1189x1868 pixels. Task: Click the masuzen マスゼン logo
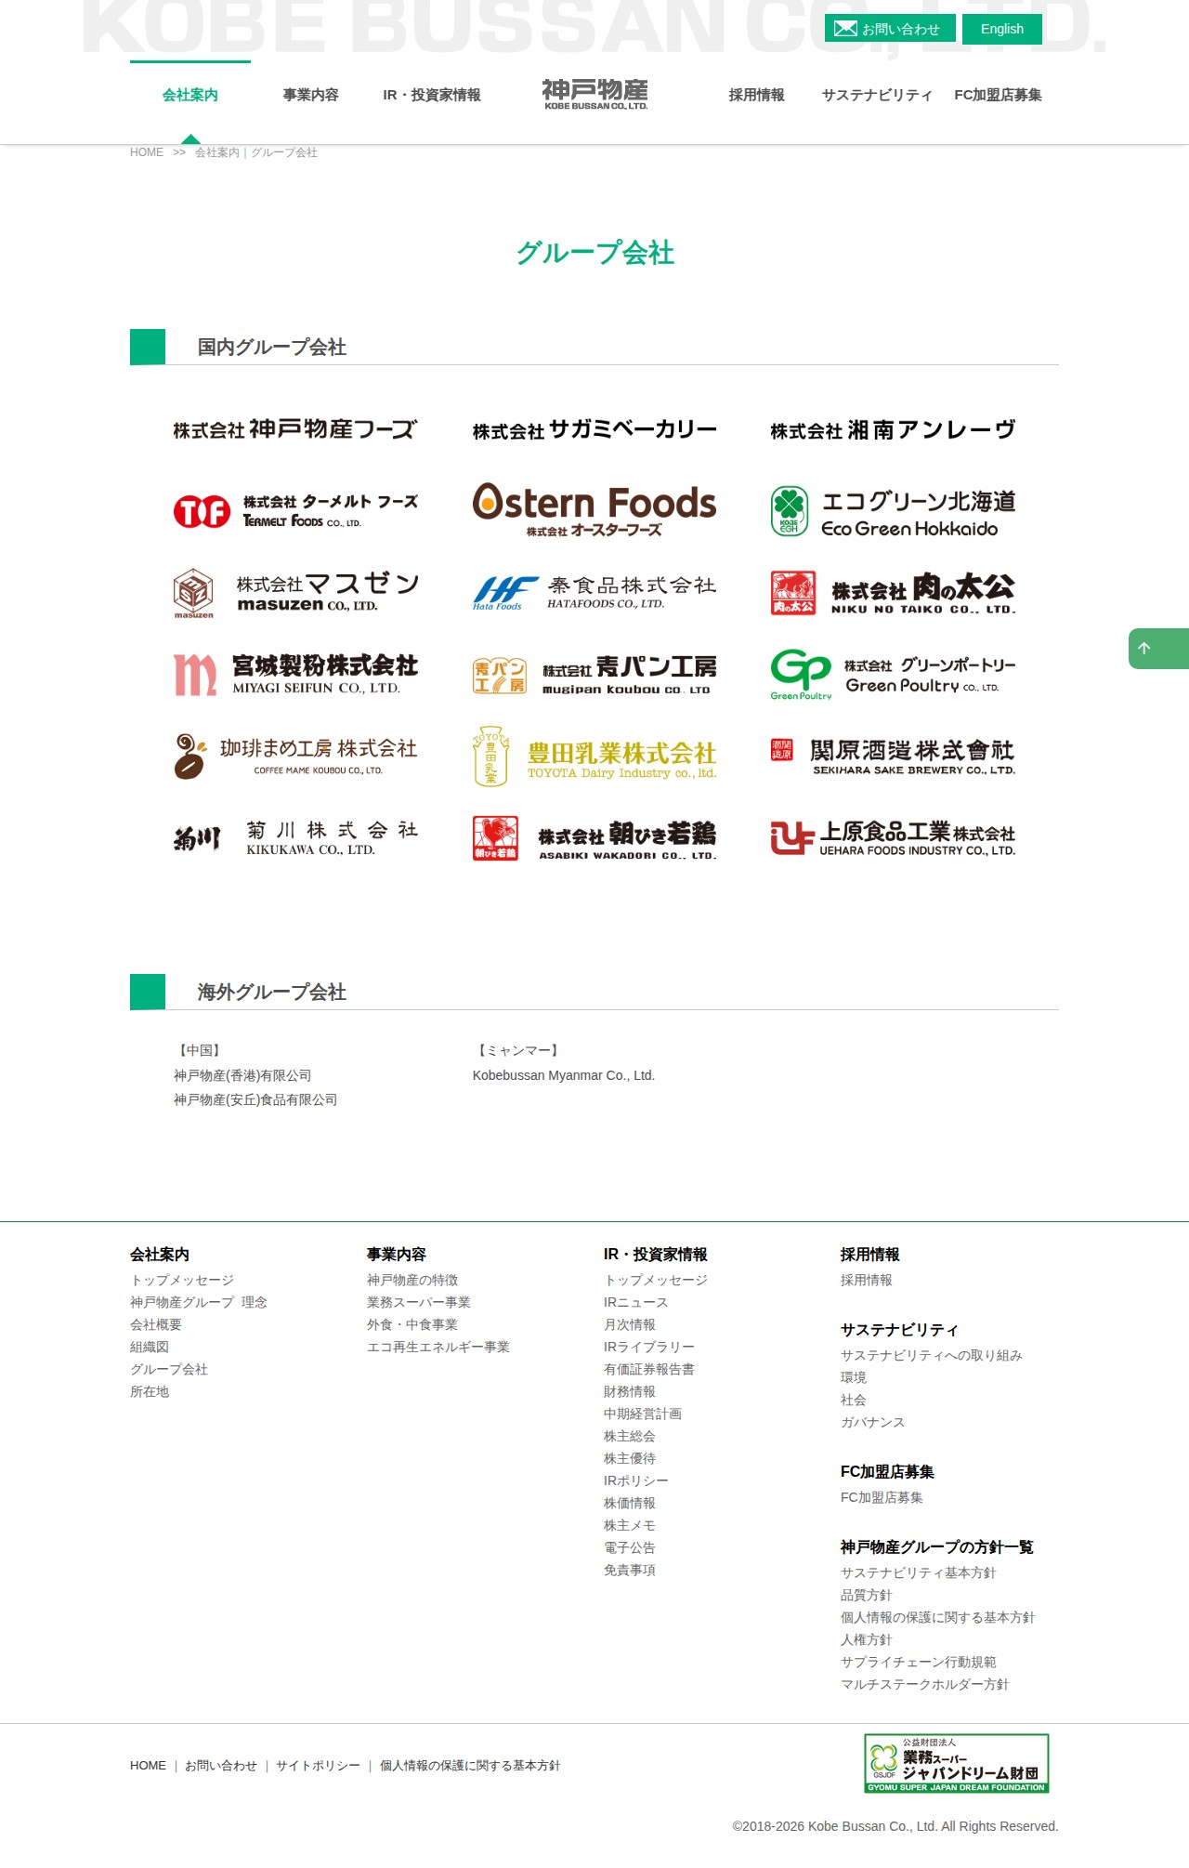(x=295, y=593)
